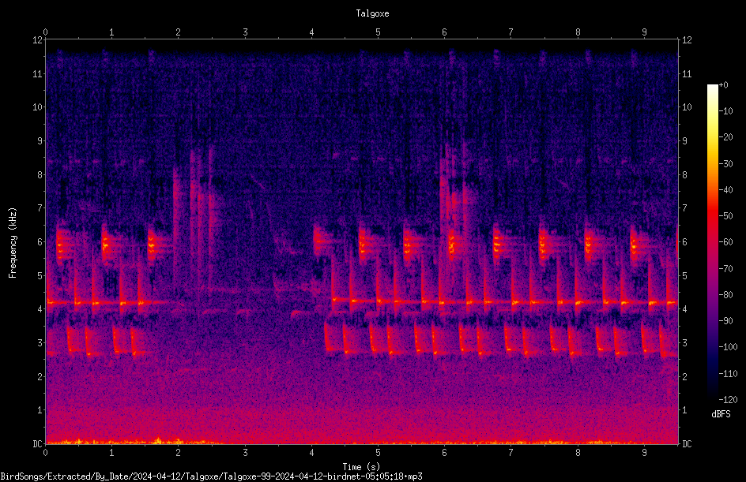Viewport: 746px width, 482px height.
Task: Click the file path text at the bottom
Action: pyautogui.click(x=211, y=476)
